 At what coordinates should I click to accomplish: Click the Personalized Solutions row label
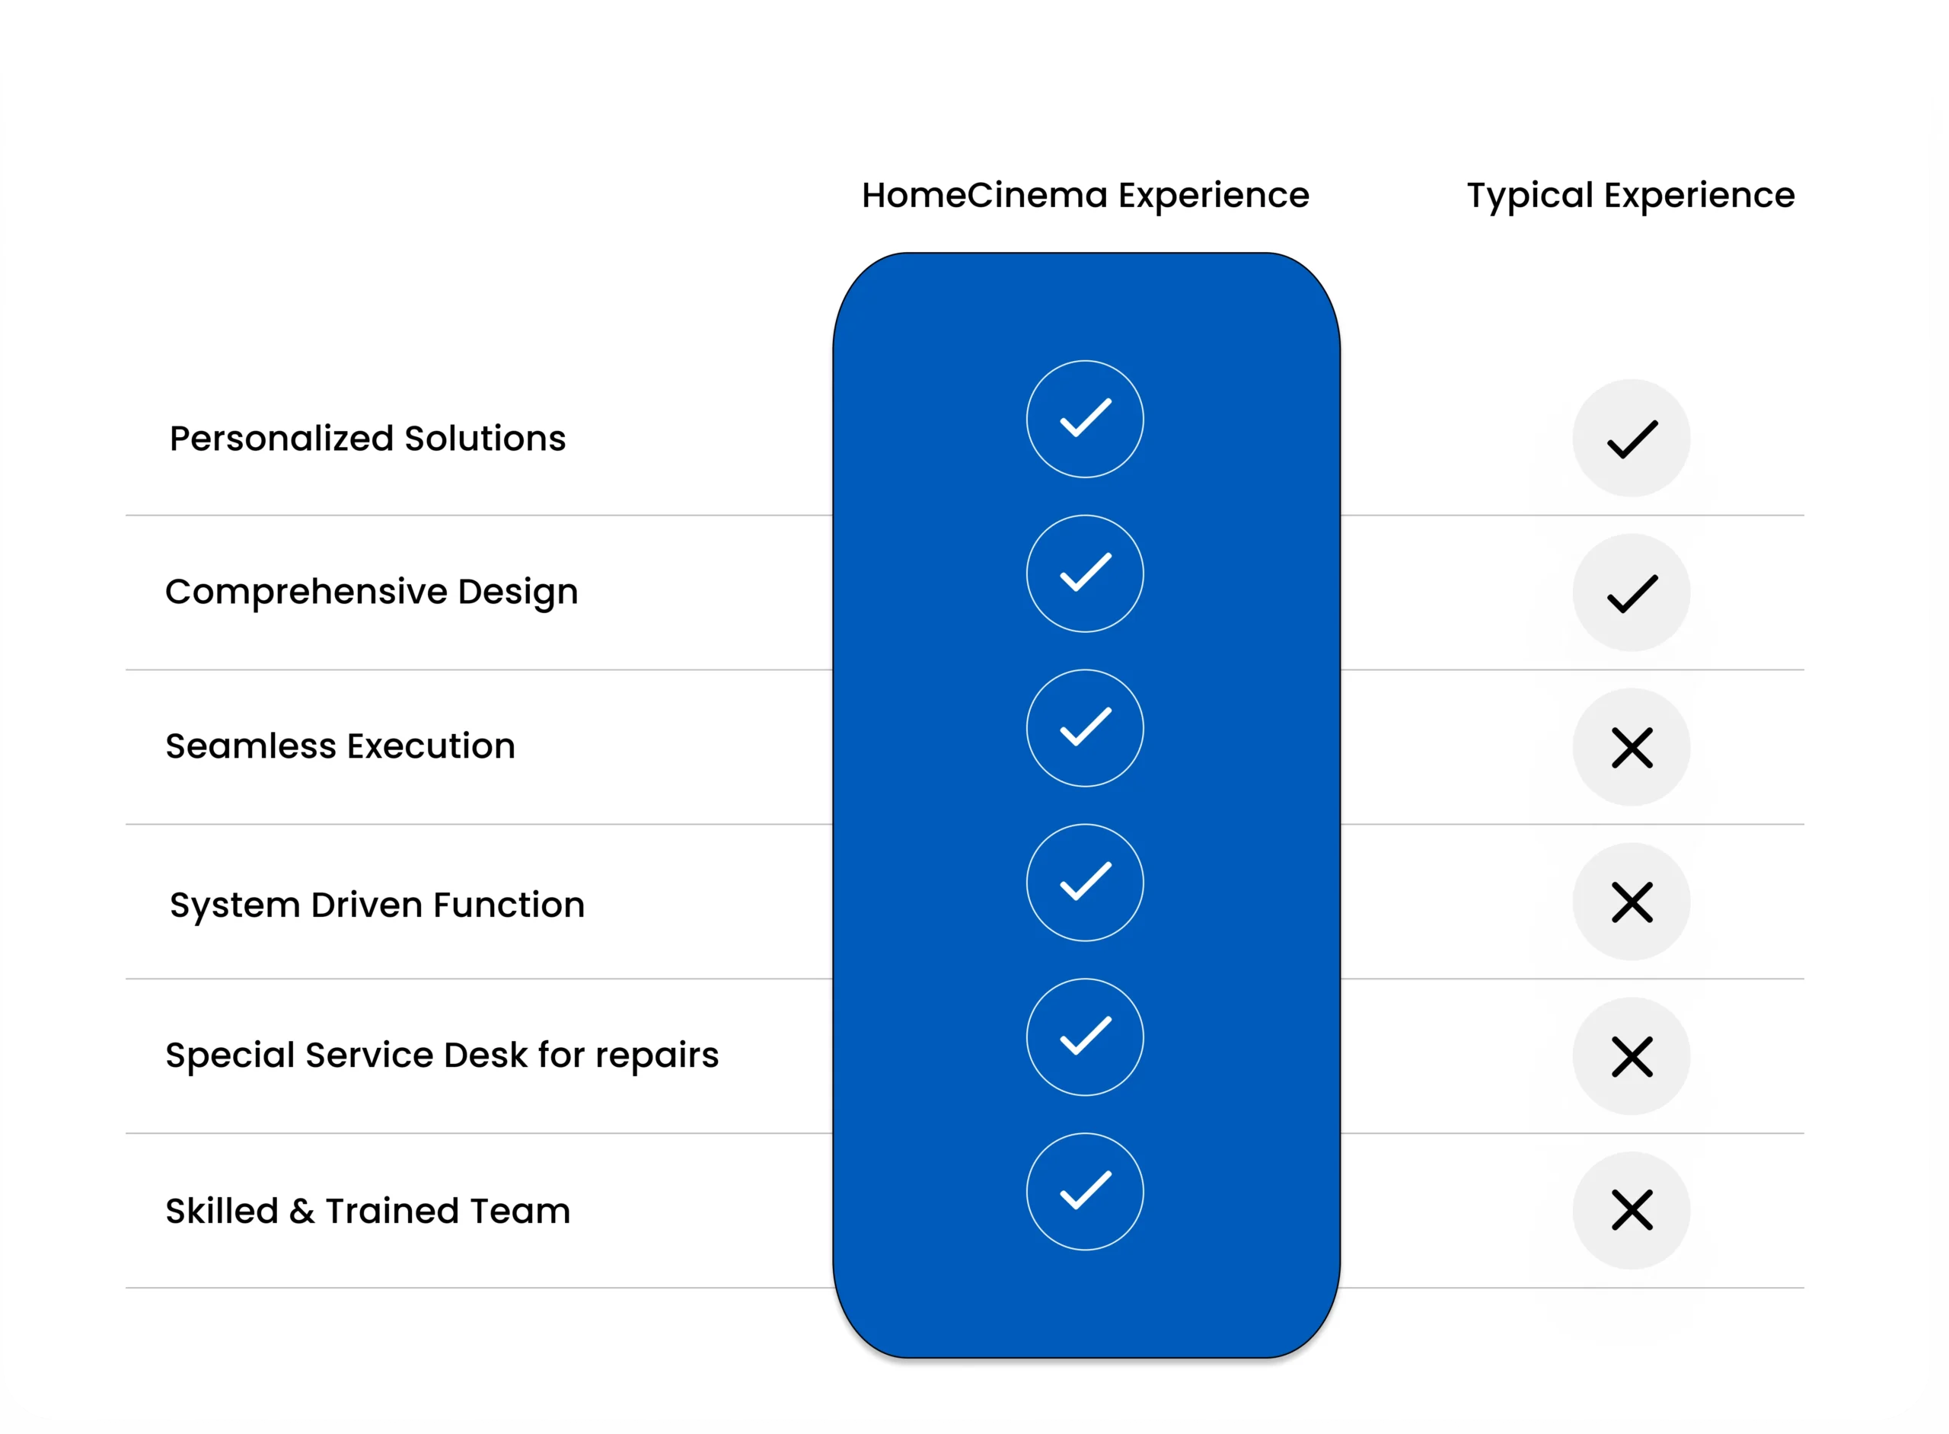(x=367, y=439)
